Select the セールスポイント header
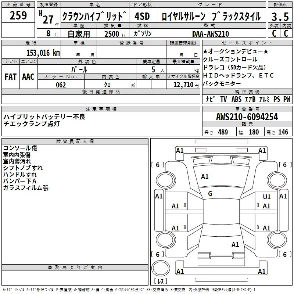The height and width of the screenshot is (294, 294). (247, 43)
